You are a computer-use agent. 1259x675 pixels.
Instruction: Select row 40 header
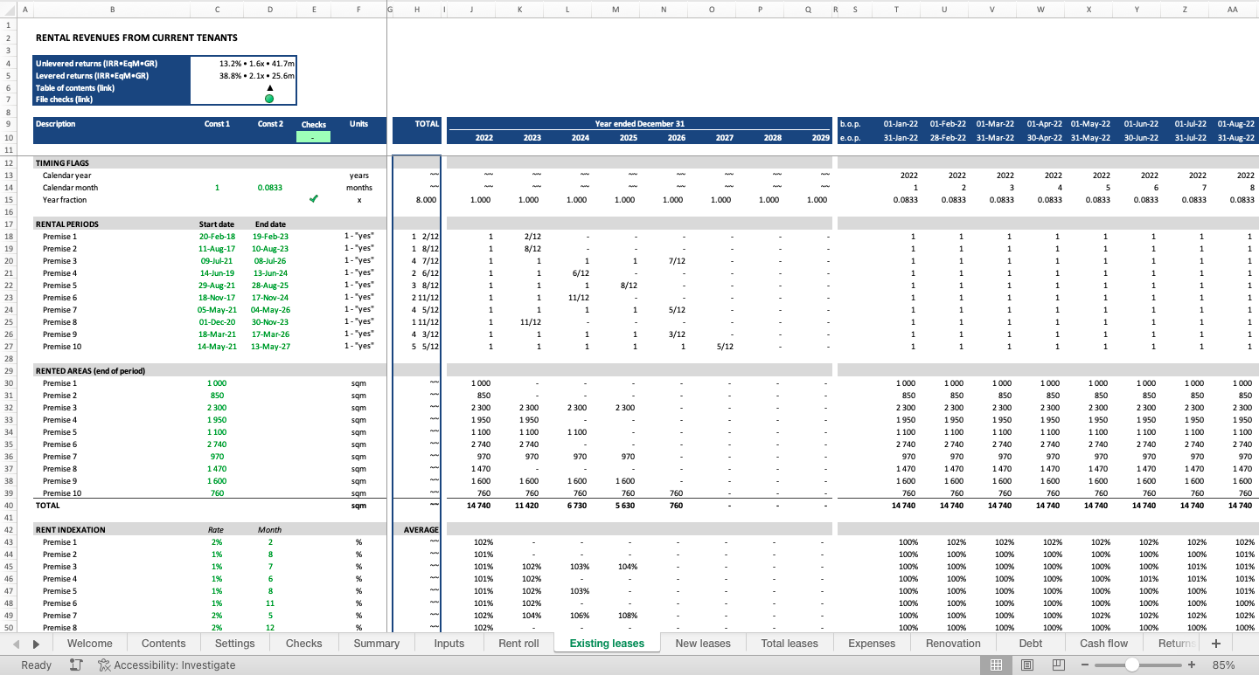[x=8, y=505]
